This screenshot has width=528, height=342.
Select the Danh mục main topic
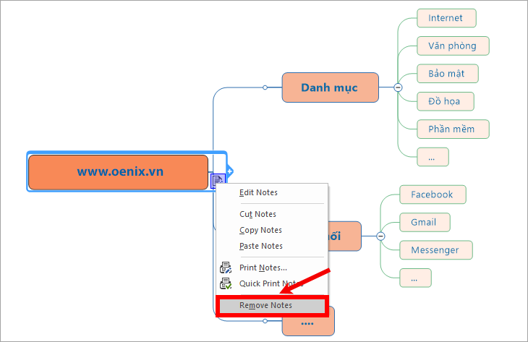pos(331,87)
